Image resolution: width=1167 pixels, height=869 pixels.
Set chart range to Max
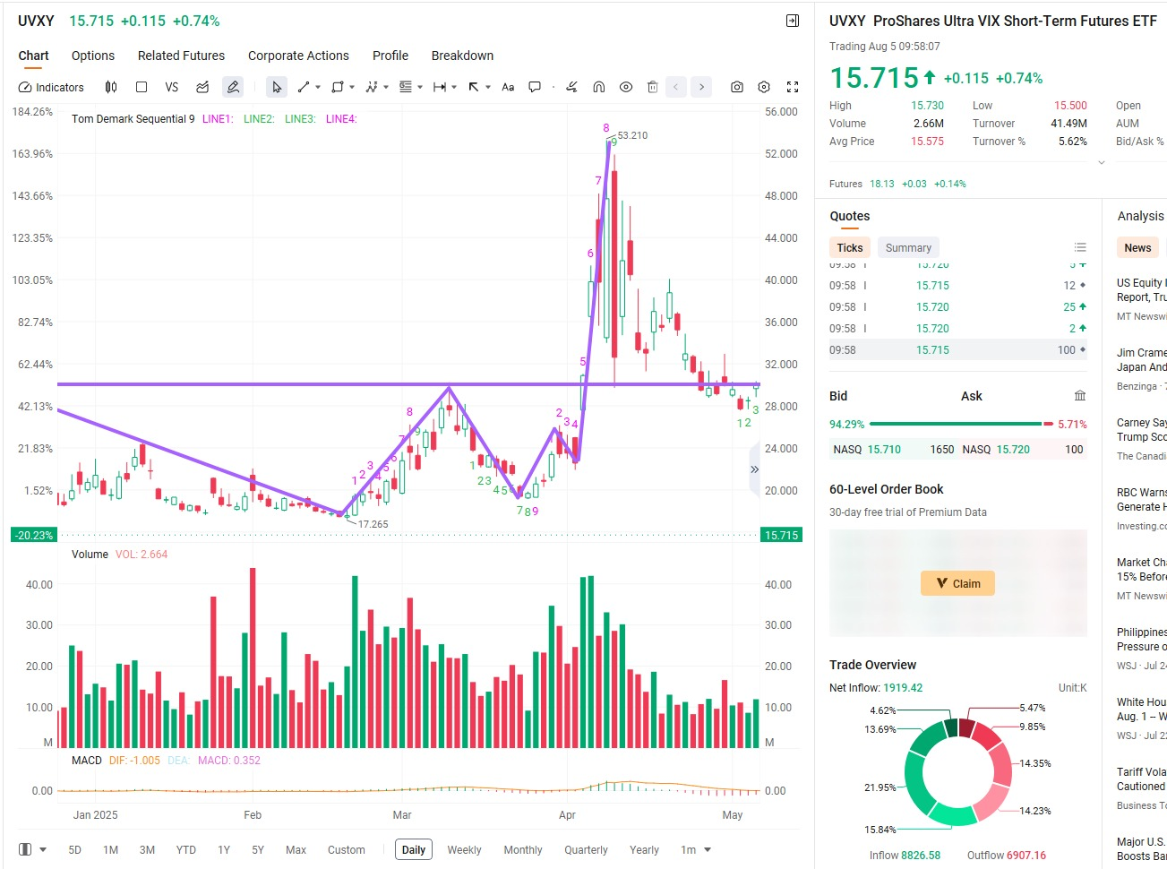296,850
